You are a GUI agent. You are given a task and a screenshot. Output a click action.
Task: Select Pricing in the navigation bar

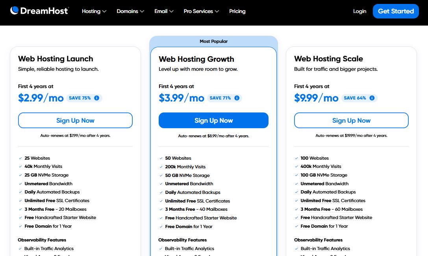pos(237,11)
